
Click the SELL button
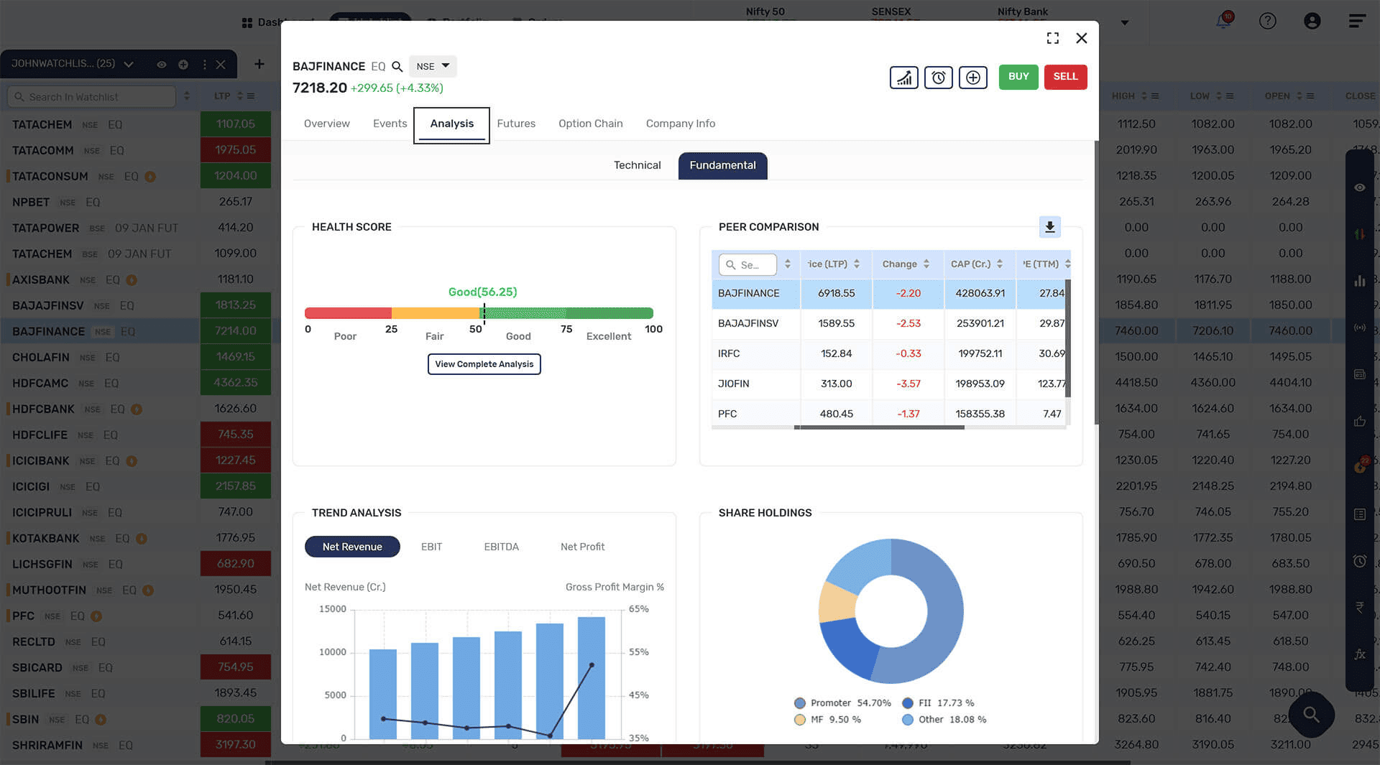[x=1065, y=77]
